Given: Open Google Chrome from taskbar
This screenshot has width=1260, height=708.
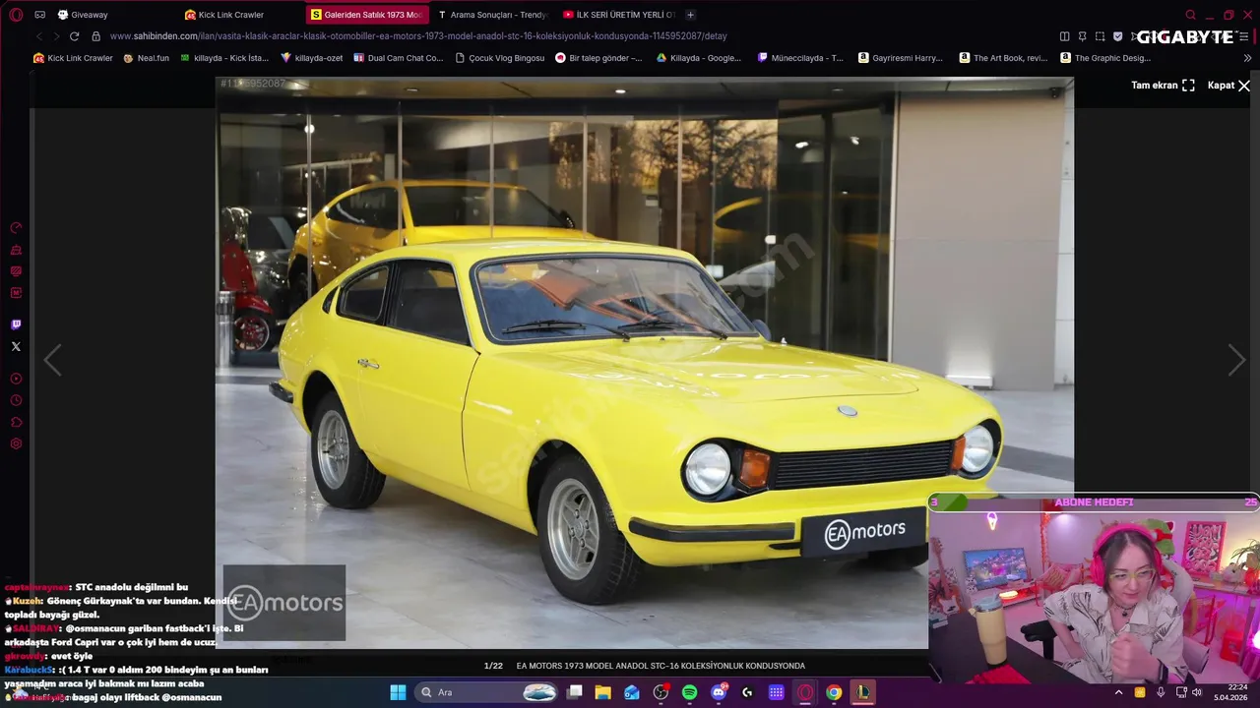Looking at the screenshot, I should 834,692.
